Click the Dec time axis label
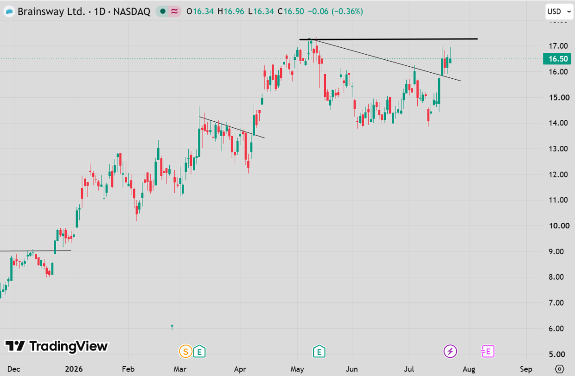Image resolution: width=575 pixels, height=376 pixels. click(x=13, y=369)
